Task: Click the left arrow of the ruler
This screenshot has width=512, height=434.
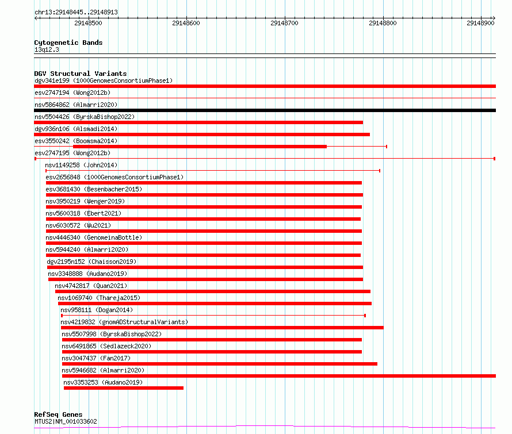Action: (36, 18)
